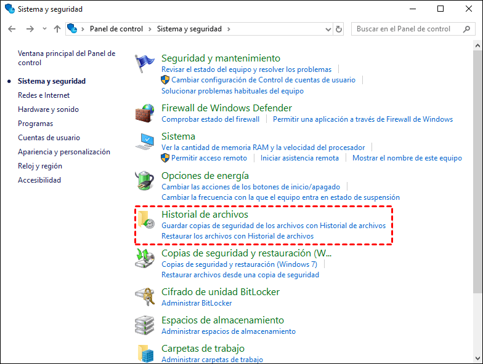This screenshot has height=364, width=483.
Task: Click Ver la cantidad de memoria RAM link
Action: coord(263,148)
